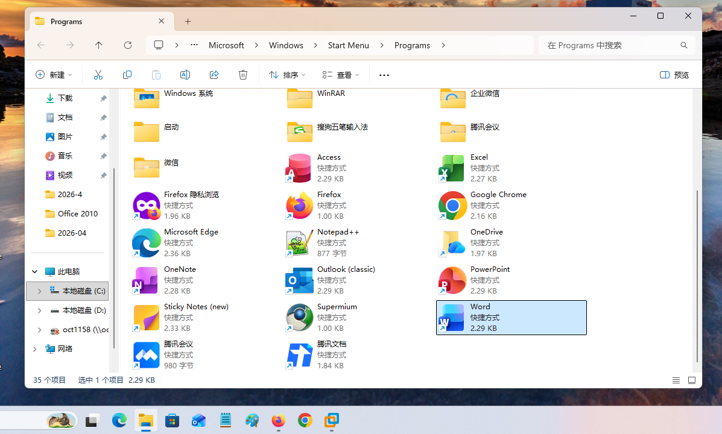The width and height of the screenshot is (722, 434).
Task: Open the 排序 sort dropdown
Action: 287,75
